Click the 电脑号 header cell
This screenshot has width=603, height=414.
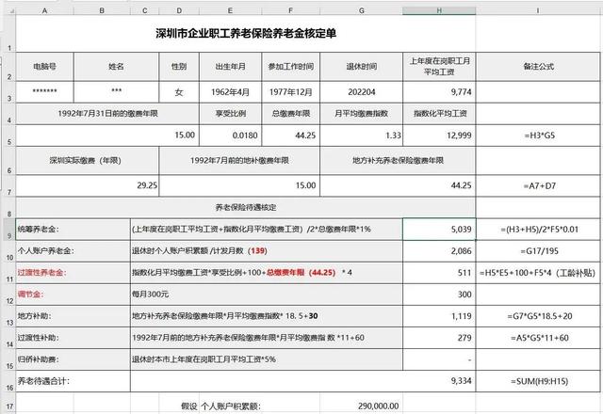pyautogui.click(x=44, y=67)
